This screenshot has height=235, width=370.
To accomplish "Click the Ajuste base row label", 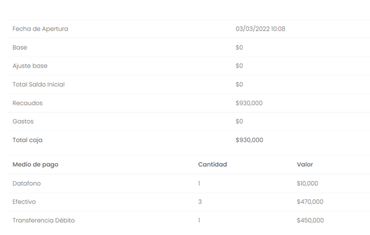I will point(30,66).
